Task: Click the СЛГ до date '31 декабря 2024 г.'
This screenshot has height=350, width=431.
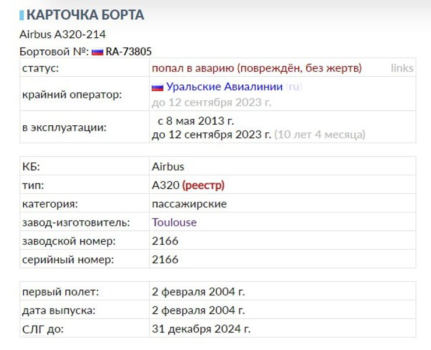Action: [201, 329]
